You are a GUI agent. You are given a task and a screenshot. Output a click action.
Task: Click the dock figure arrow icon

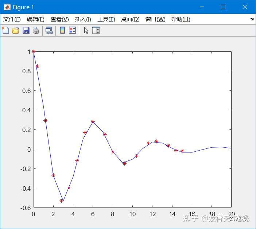252,19
